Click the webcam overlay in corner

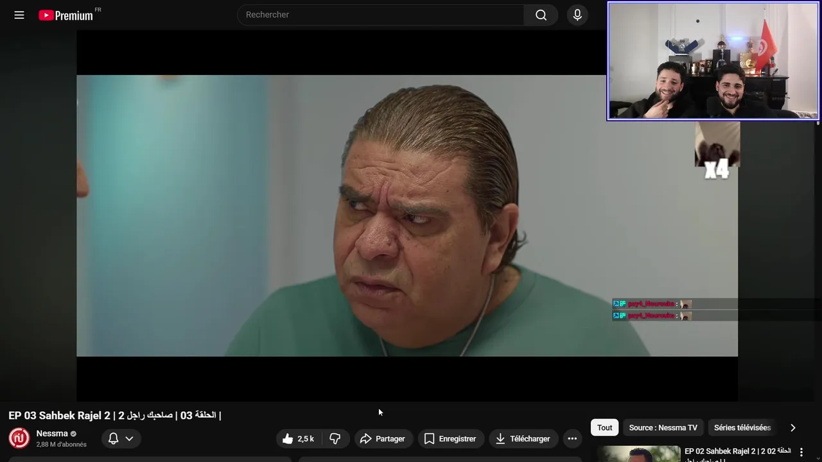(x=713, y=61)
